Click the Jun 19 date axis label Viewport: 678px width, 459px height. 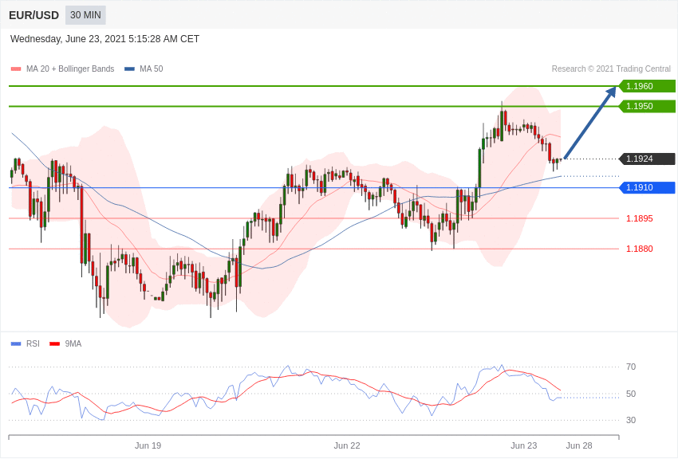(x=148, y=445)
